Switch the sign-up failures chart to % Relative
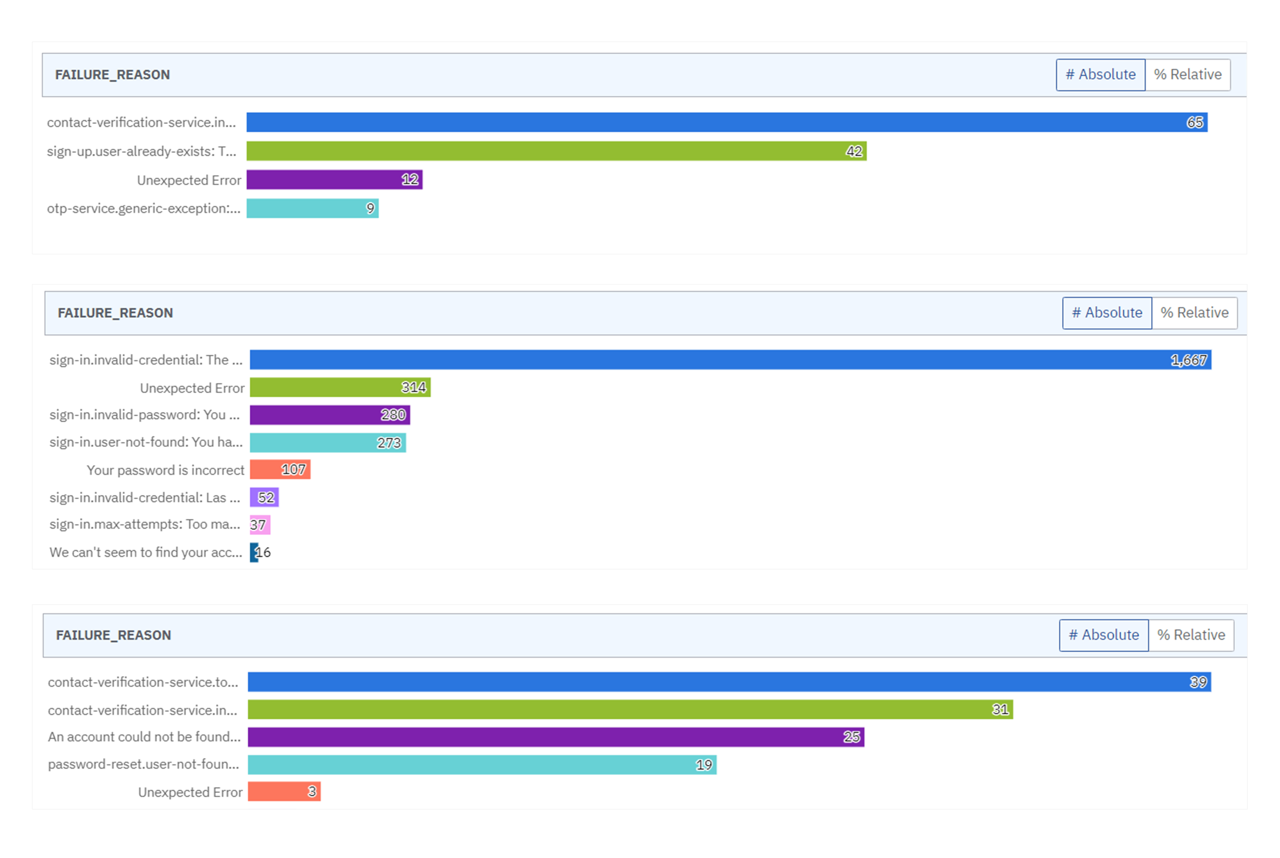Image resolution: width=1280 pixels, height=858 pixels. (x=1187, y=74)
